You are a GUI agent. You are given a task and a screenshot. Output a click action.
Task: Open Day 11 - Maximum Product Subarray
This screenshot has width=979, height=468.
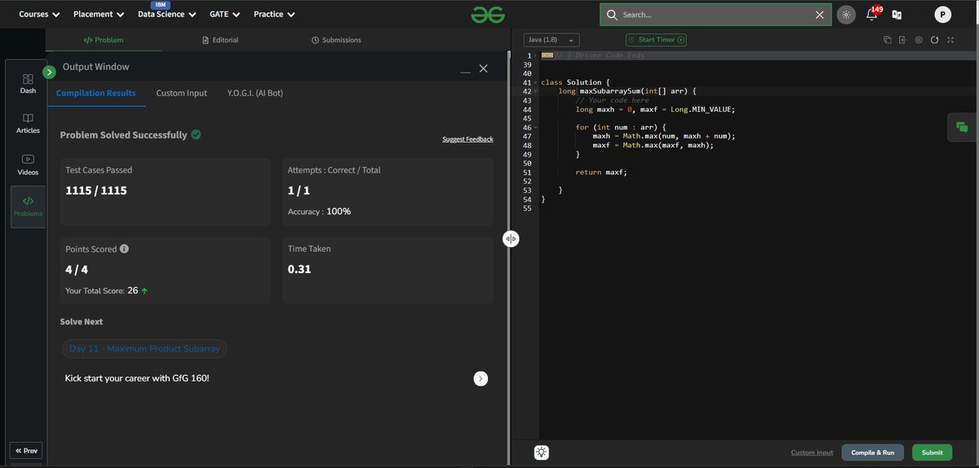[144, 349]
